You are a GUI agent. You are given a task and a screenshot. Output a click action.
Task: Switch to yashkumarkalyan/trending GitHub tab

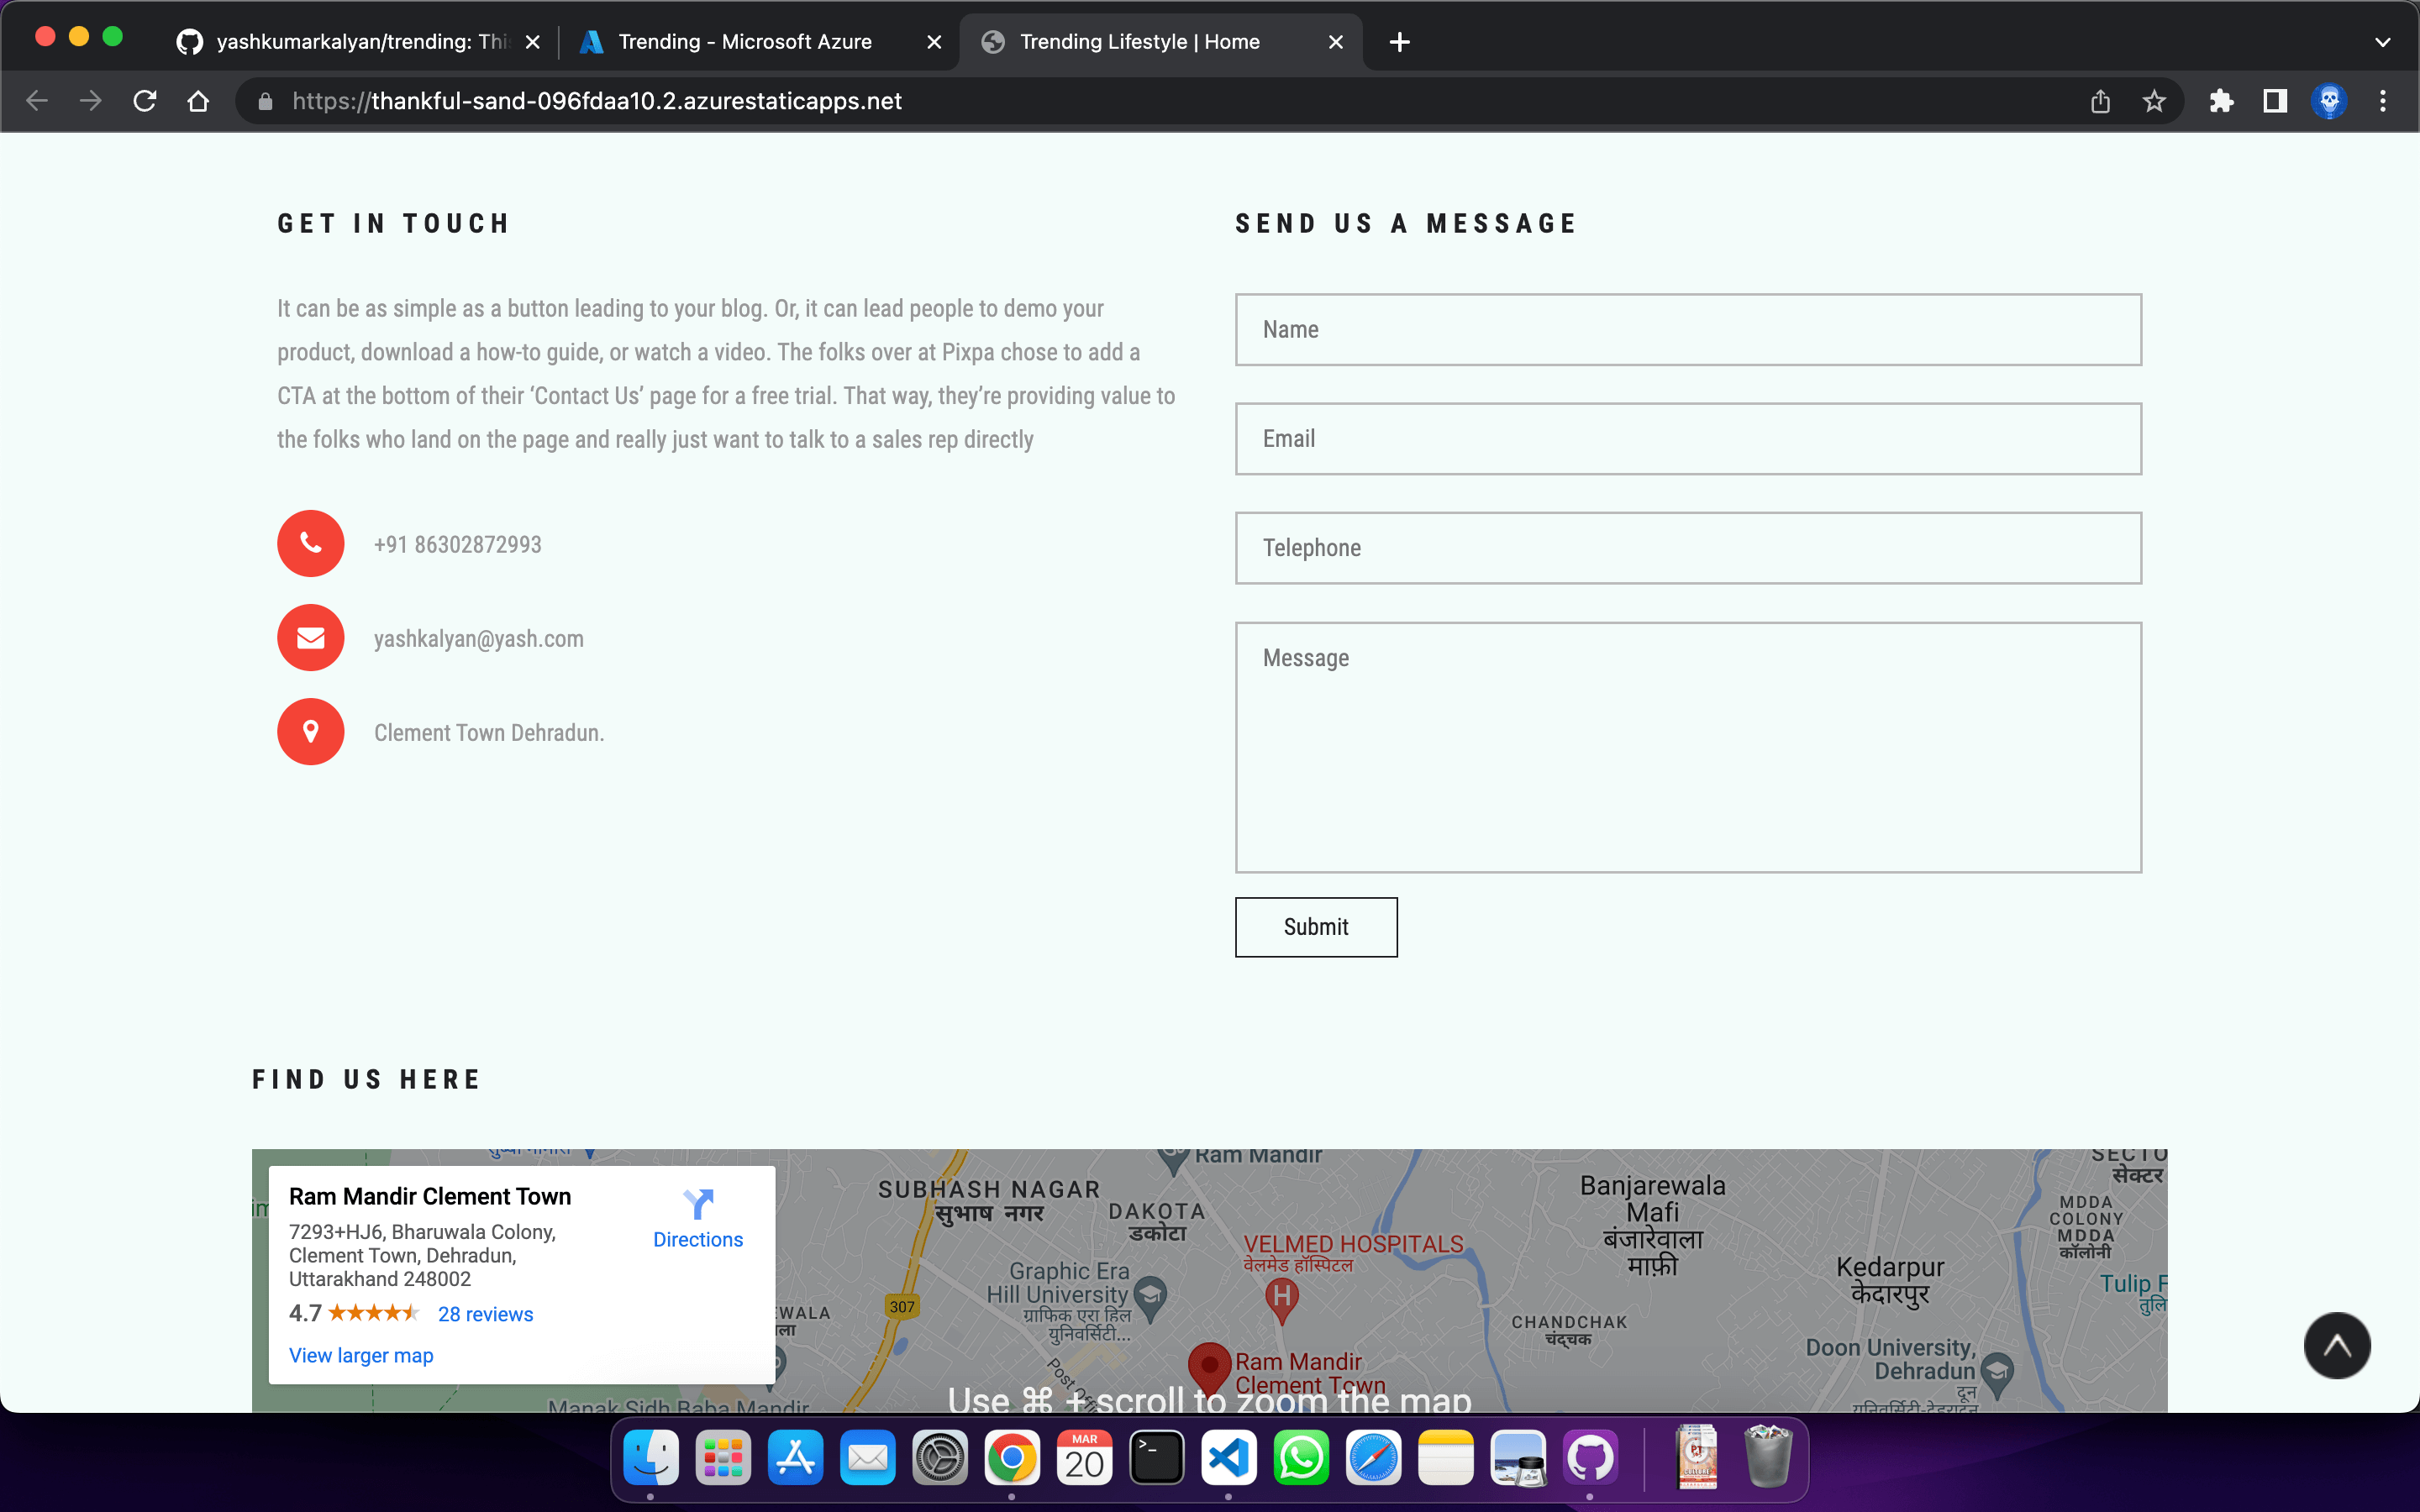tap(360, 42)
